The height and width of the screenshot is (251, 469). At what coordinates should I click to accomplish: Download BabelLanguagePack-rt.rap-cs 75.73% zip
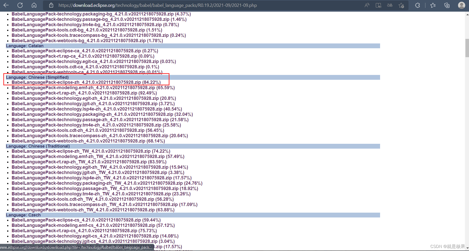[x=84, y=231]
